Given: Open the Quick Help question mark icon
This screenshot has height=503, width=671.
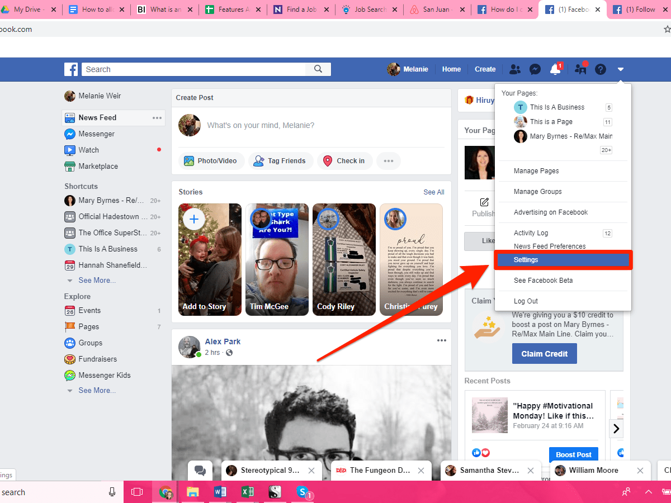Looking at the screenshot, I should coord(601,69).
